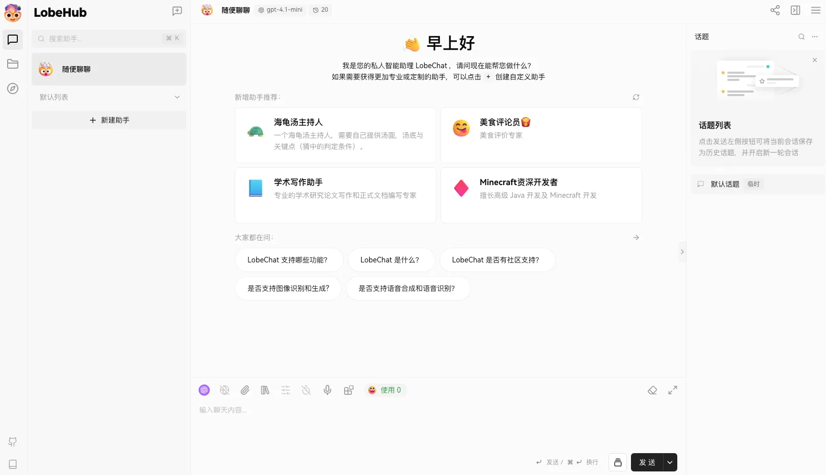The height and width of the screenshot is (475, 826).
Task: Open the GitHub fork icon at sidebar bottom
Action: coord(13,442)
